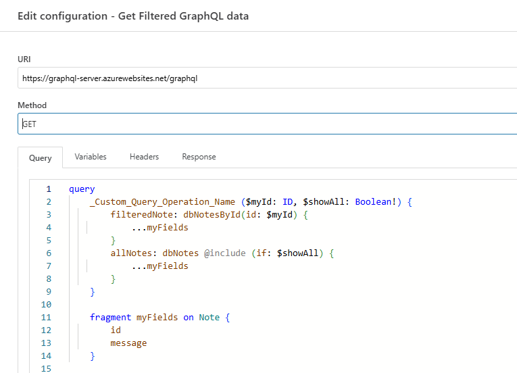Click line number 15 in the gutter
517x373 pixels.
point(46,369)
